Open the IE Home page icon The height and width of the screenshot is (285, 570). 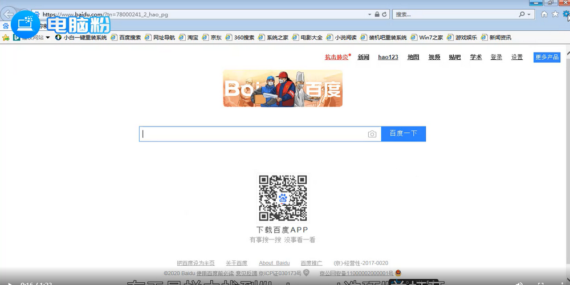[x=544, y=14]
